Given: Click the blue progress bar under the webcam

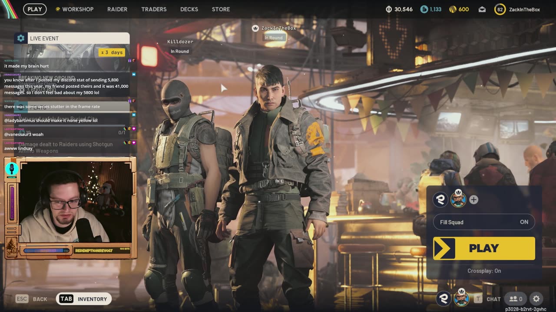Looking at the screenshot, I should click(x=47, y=250).
